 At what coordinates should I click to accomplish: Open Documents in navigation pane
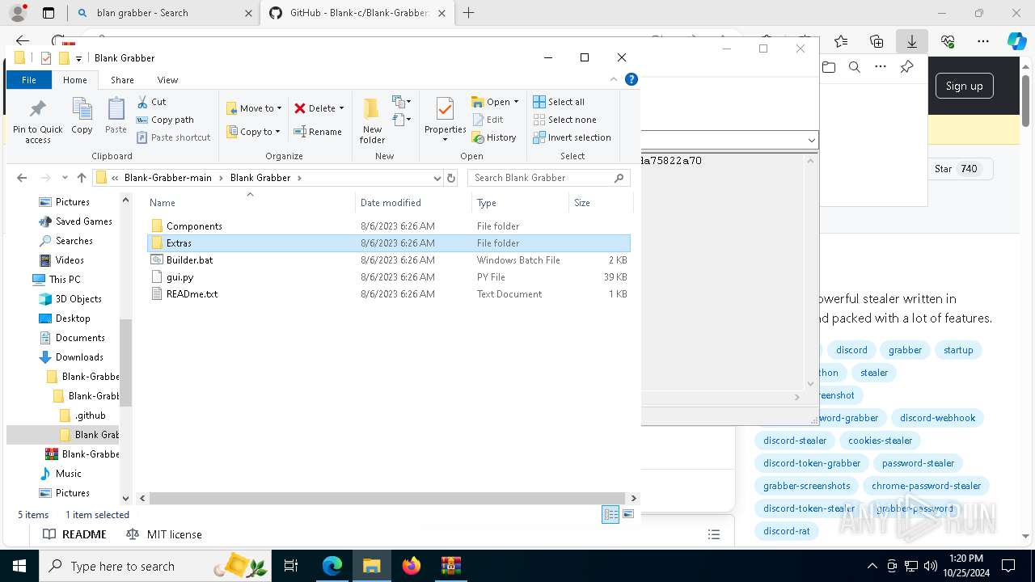tap(80, 338)
